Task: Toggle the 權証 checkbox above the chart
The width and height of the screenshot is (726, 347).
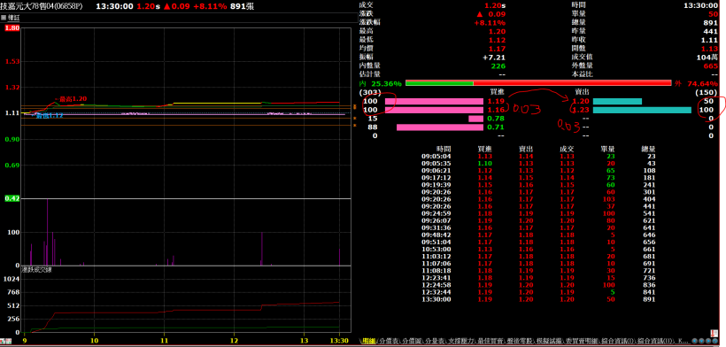Action: click(4, 18)
